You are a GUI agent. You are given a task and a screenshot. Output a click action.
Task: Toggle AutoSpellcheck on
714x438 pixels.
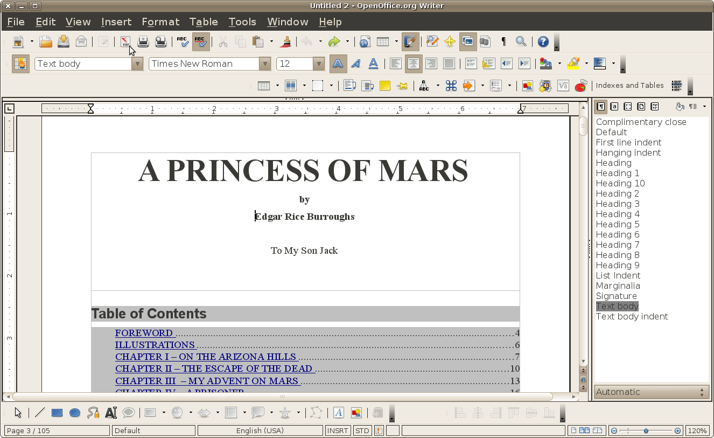tap(200, 41)
